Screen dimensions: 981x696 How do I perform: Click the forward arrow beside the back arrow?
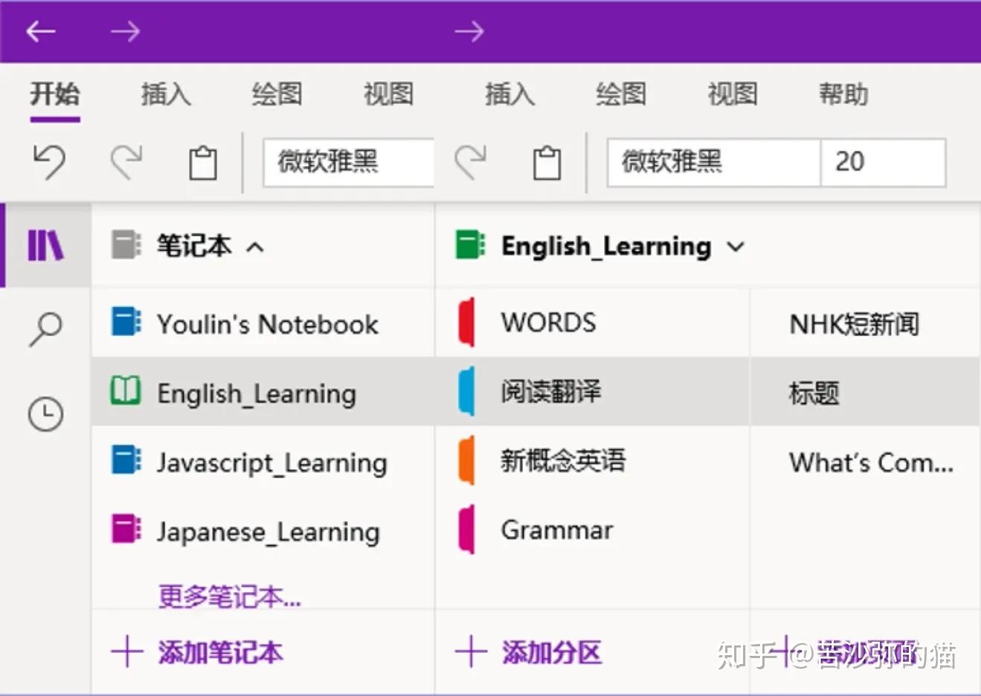coord(125,31)
